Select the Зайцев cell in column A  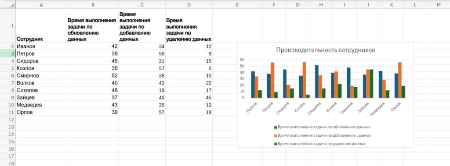tap(41, 98)
